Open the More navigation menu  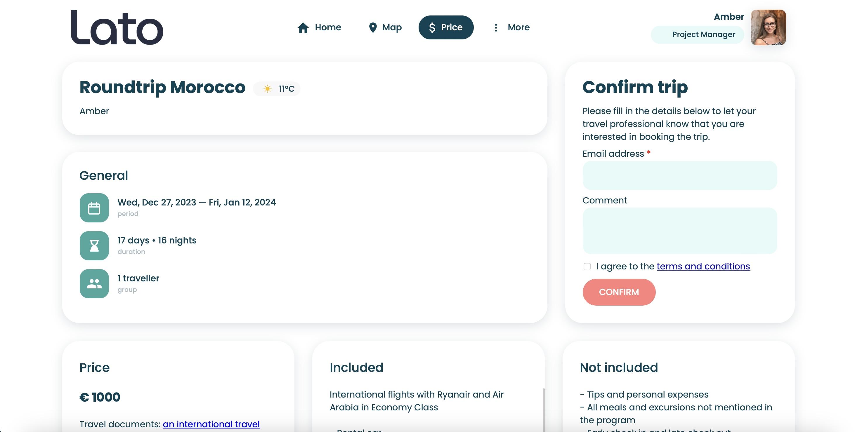[x=518, y=27]
